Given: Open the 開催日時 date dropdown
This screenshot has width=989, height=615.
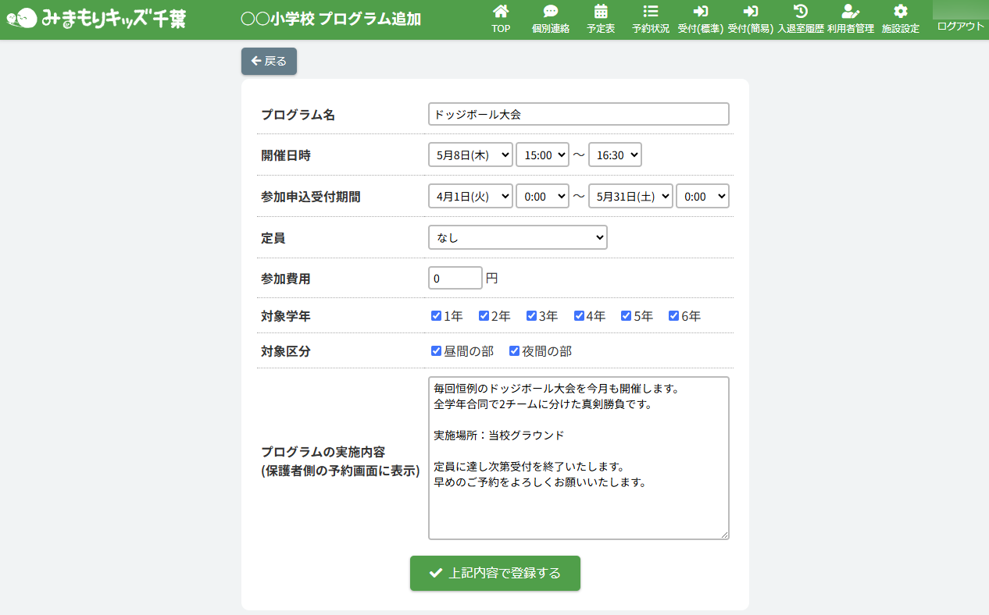Looking at the screenshot, I should [470, 155].
